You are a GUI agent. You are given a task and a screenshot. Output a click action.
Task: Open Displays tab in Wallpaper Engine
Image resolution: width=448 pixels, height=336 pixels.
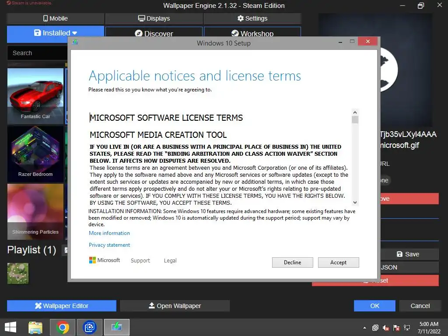154,18
